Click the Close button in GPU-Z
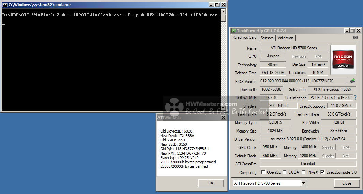 347,183
